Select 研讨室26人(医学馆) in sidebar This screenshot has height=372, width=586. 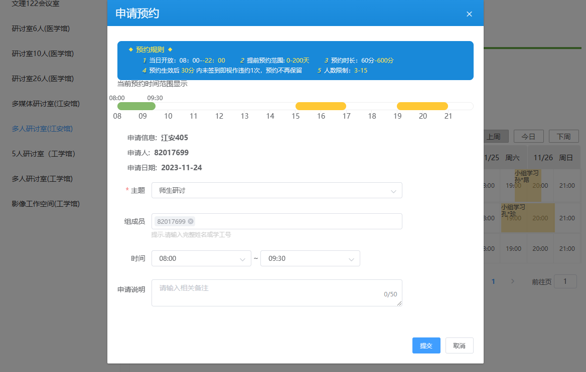[43, 79]
